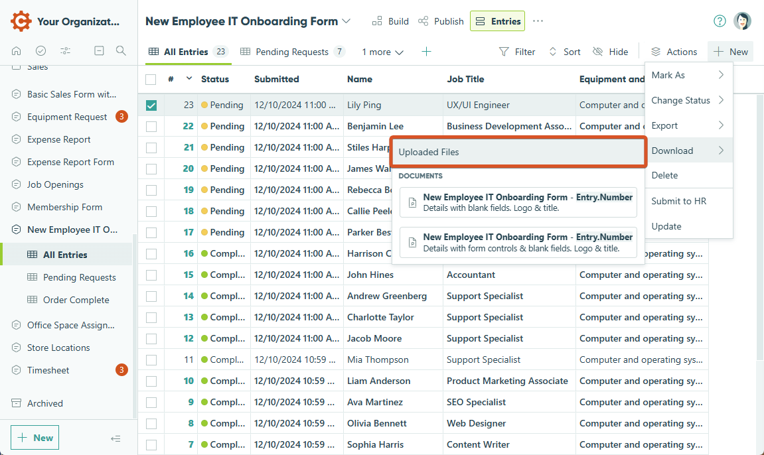Select Order Complete view in sidebar
This screenshot has width=764, height=455.
tap(76, 300)
